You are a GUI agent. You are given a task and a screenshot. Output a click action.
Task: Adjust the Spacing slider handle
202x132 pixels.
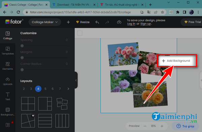(x=22, y=46)
